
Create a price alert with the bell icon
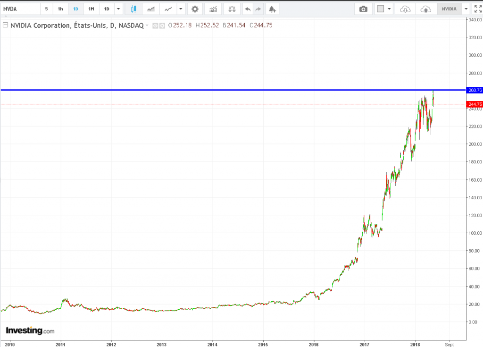(272, 9)
